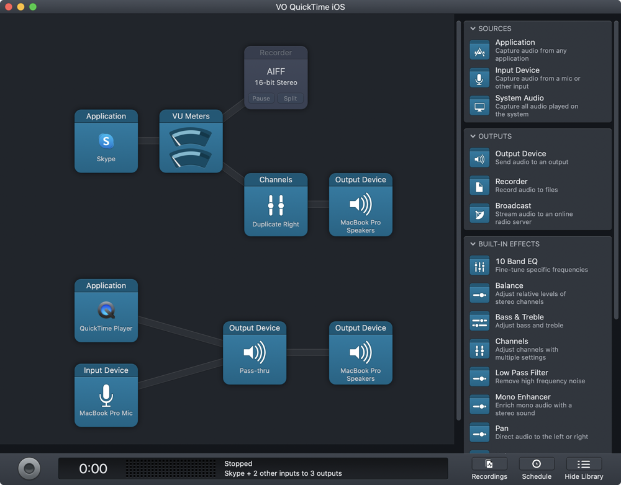Screen dimensions: 621x485
Task: Open the Schedule tab
Action: 537,468
